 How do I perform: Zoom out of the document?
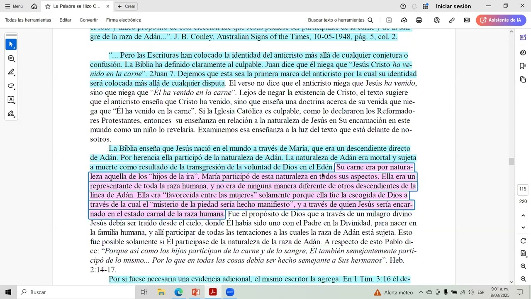523,279
